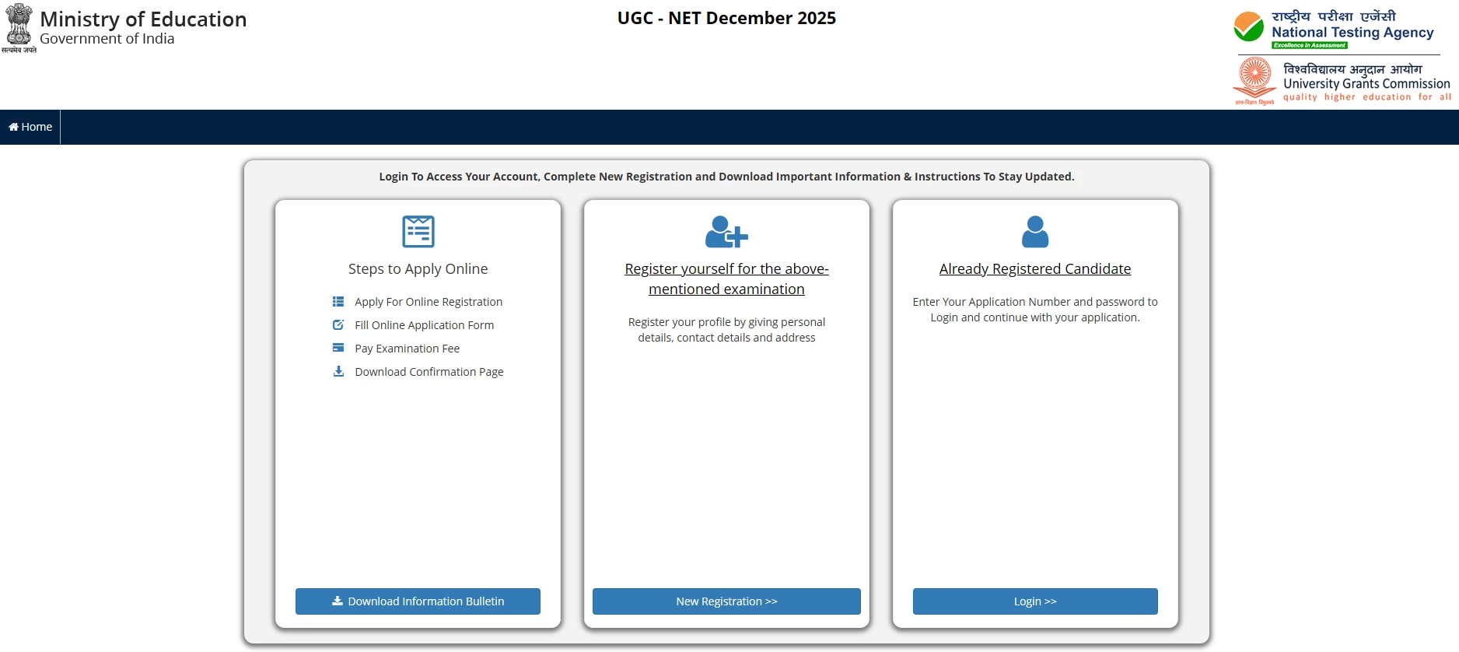Click download icon beside Download Confirmation Page
Screen dimensions: 1459x652
click(x=338, y=371)
